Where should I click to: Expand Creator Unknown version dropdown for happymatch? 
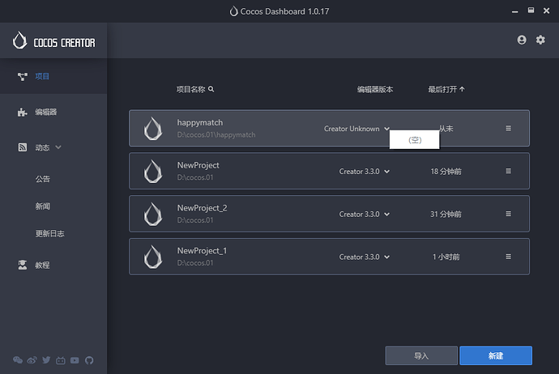(356, 129)
